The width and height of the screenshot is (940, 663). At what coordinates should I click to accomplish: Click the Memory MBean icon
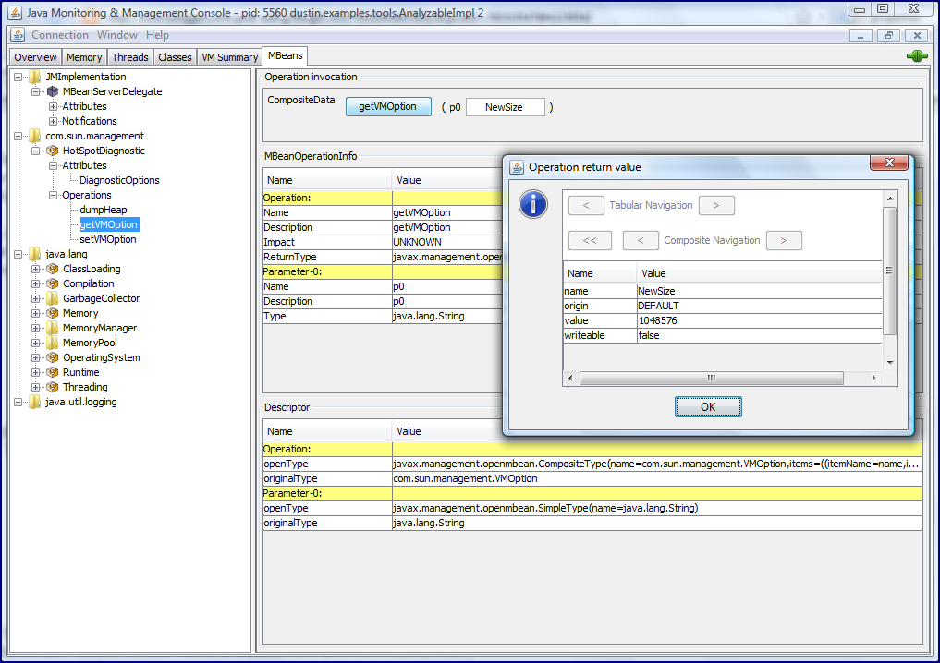point(53,313)
